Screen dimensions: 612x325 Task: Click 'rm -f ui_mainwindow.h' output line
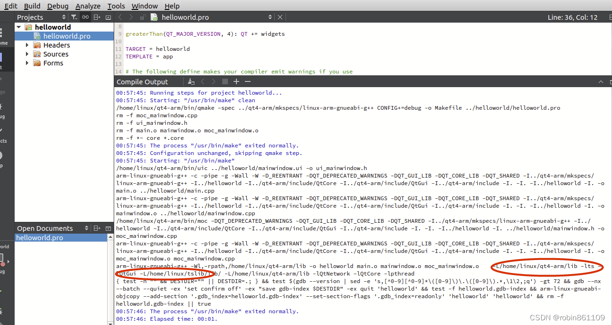[x=151, y=123]
